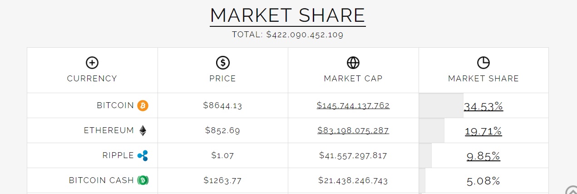This screenshot has width=577, height=194.
Task: Open Bitcoin market cap link $145,744,137,762
Action: (353, 106)
